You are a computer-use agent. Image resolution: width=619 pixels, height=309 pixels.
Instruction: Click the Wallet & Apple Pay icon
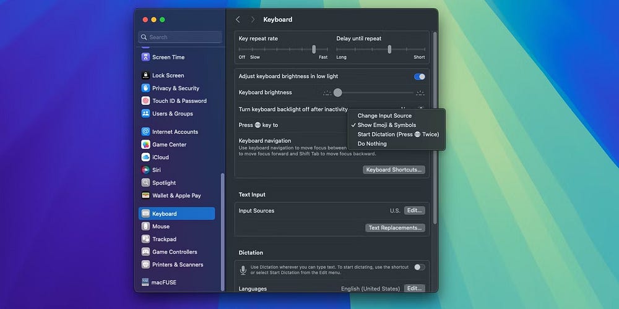145,195
